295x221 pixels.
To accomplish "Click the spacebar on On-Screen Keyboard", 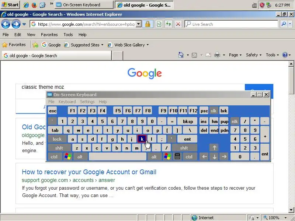I will (118, 157).
